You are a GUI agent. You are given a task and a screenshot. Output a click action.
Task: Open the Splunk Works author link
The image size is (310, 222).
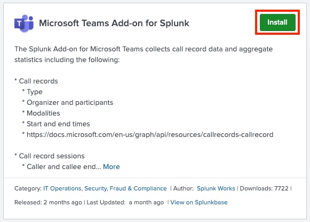[216, 188]
